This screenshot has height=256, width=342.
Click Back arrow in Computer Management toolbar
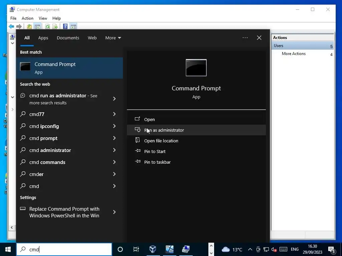click(x=11, y=27)
